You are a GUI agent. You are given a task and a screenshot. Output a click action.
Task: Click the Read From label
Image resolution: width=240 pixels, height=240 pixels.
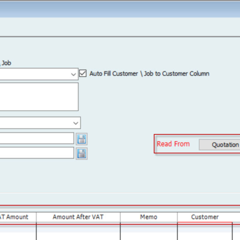click(173, 144)
